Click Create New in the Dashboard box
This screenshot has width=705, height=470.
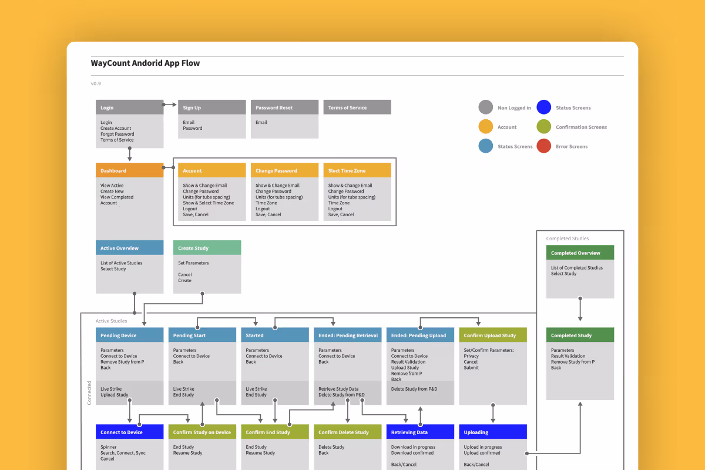pos(112,192)
